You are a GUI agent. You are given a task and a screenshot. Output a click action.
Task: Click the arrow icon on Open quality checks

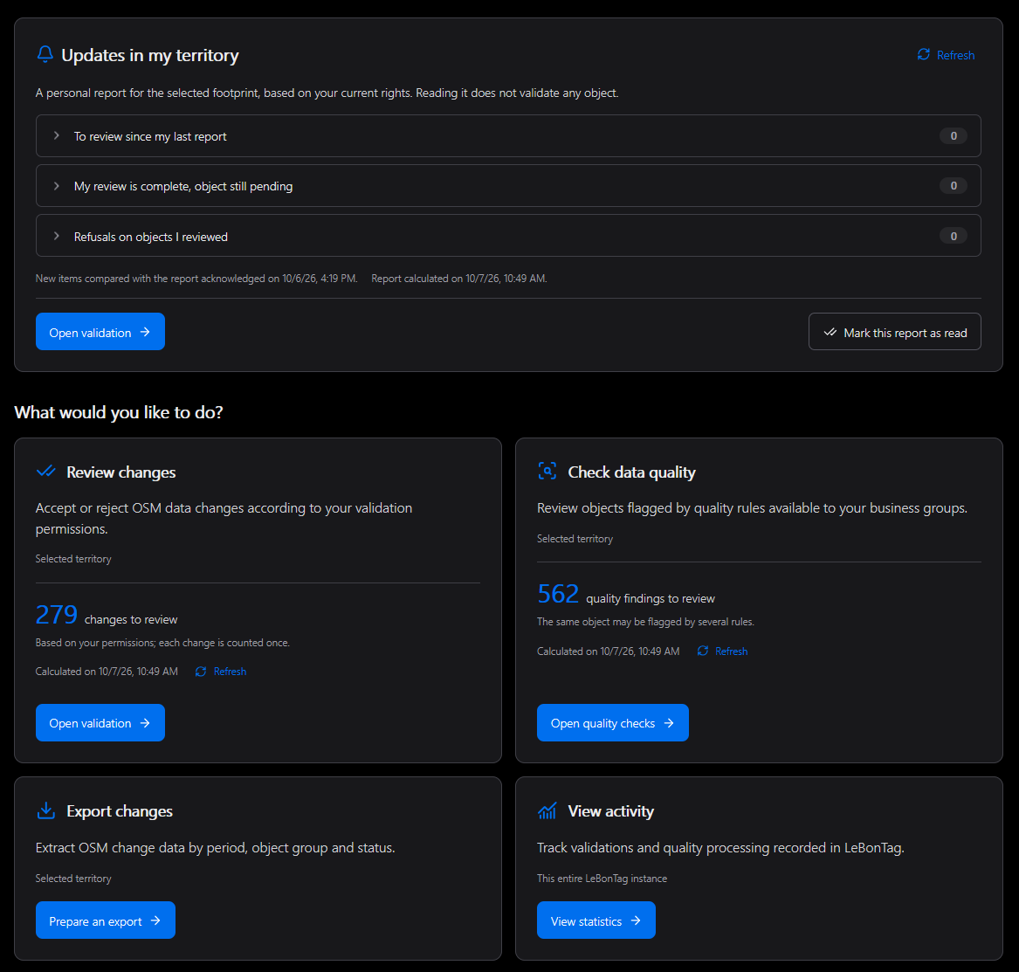point(669,723)
